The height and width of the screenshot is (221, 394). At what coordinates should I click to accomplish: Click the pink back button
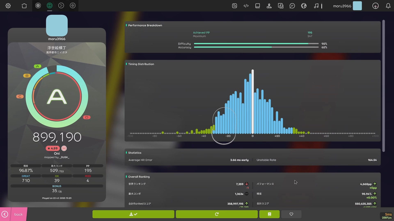coord(13,214)
